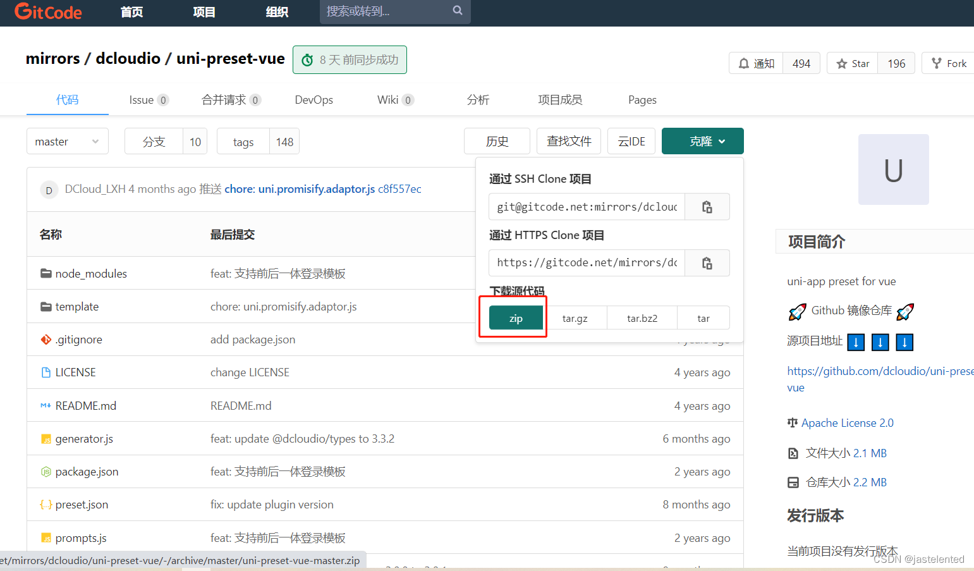The height and width of the screenshot is (571, 974).
Task: Click the preset.json braces icon
Action: click(46, 505)
